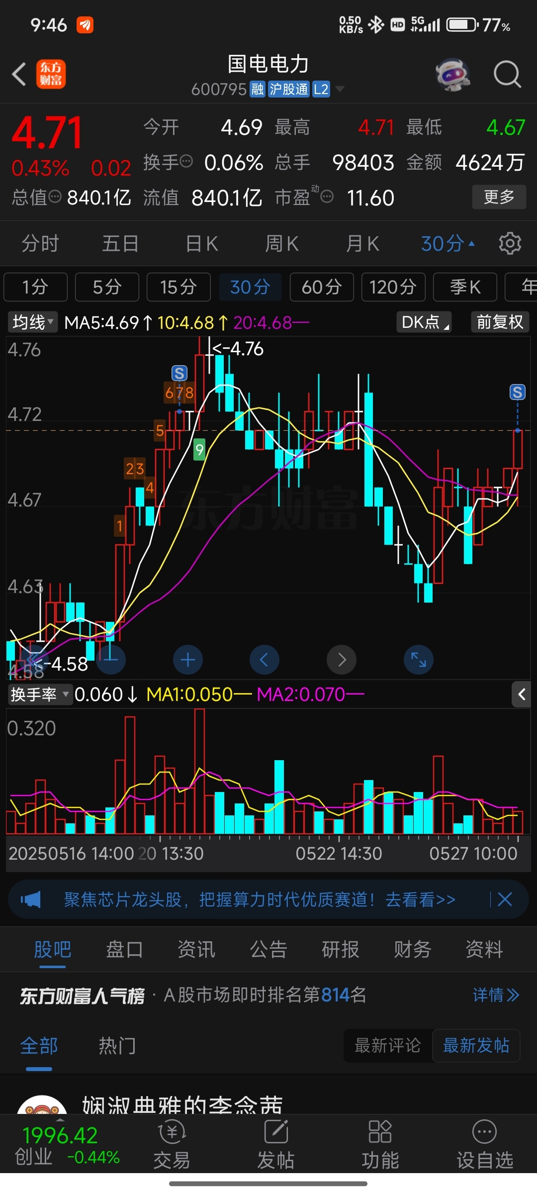Open DK点 dropdown
Viewport: 537px width, 1194px height.
(x=424, y=322)
